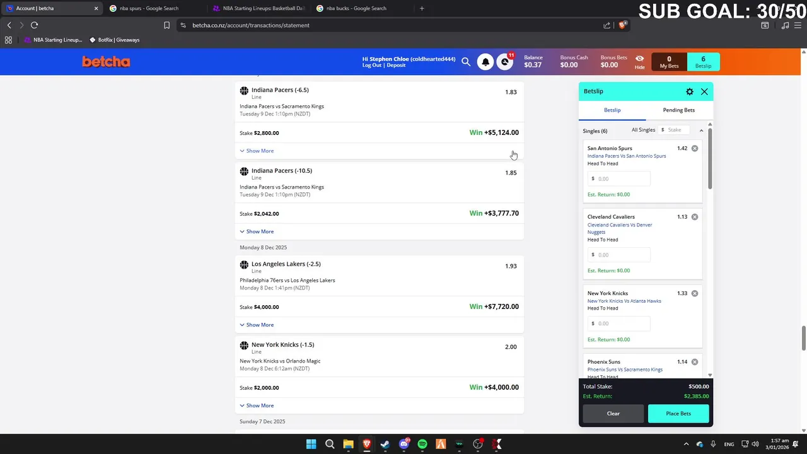Click Win +$7,720.00 amount
807x454 pixels.
494,306
